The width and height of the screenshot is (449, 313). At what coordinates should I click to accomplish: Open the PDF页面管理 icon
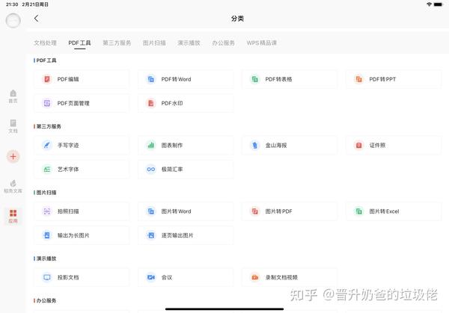coord(47,103)
